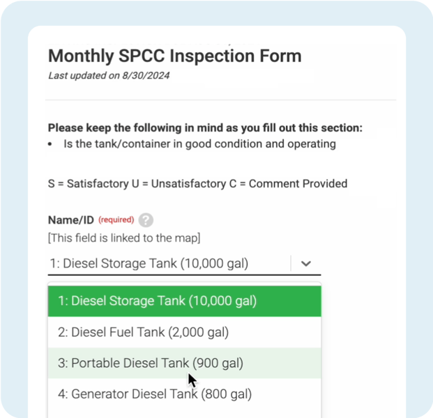Click the vertical separator left of the dropdown chevron

pos(291,263)
